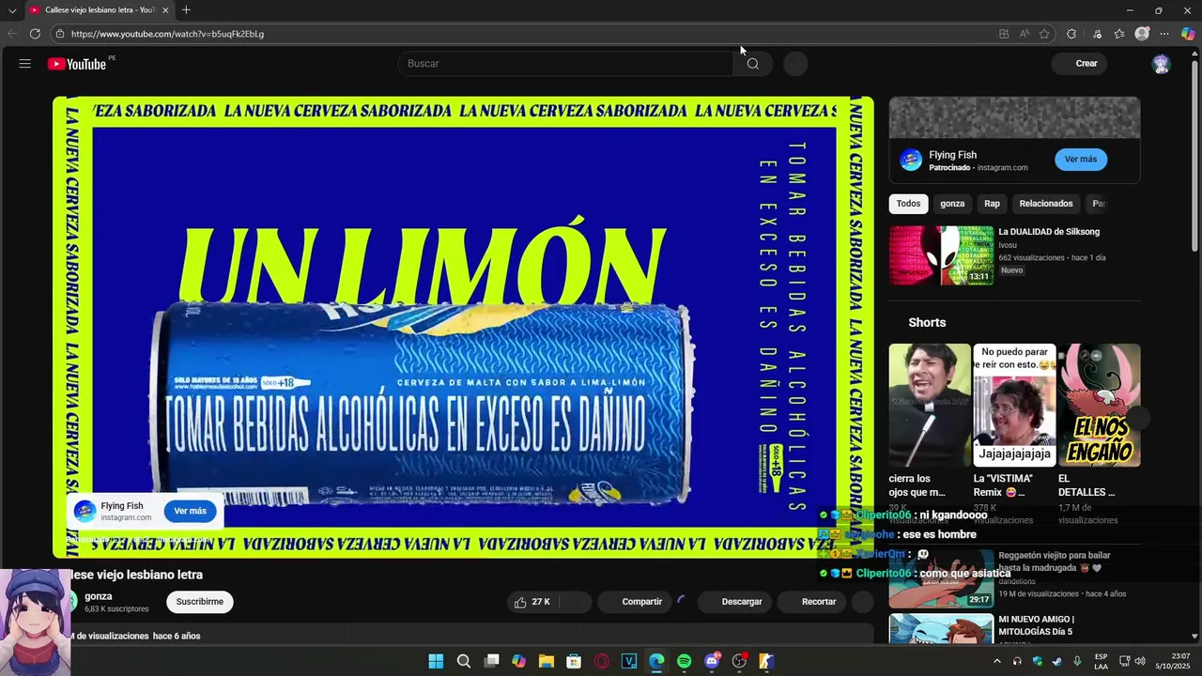Add this page to favorites with the star
This screenshot has width=1202, height=676.
[1044, 34]
